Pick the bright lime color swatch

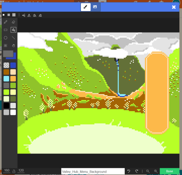coord(6,92)
